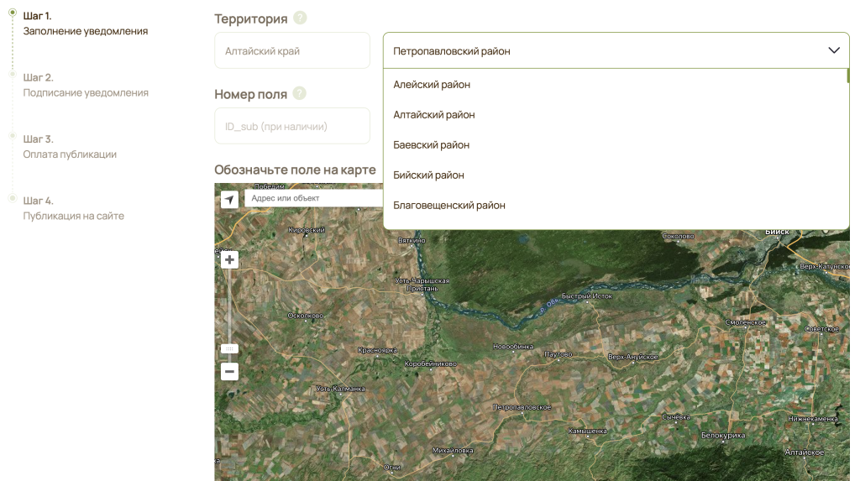Go to Шаг 3 Оплата публикации
The image size is (860, 481).
click(x=70, y=146)
